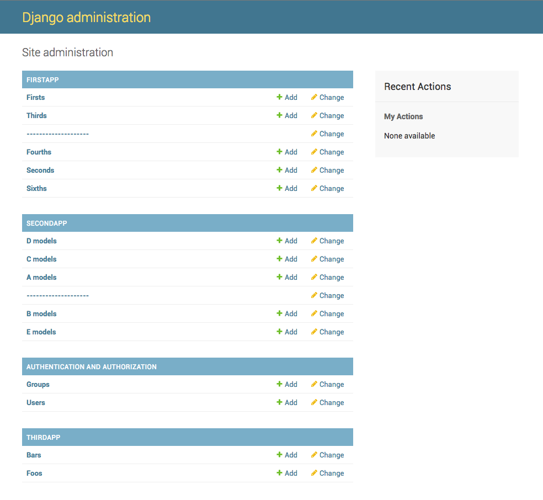Image resolution: width=543 pixels, height=500 pixels.
Task: Click the Change text in the Groups row
Action: tap(332, 384)
